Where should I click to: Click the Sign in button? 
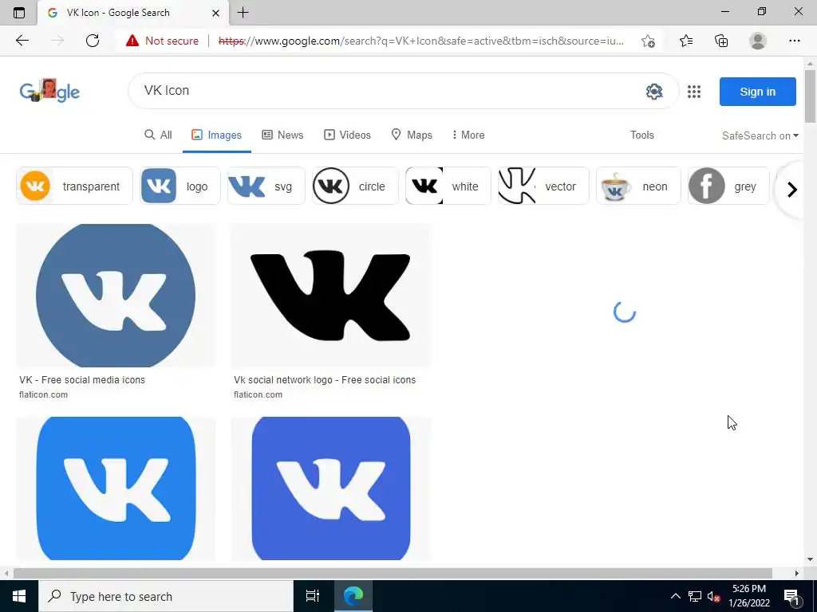[x=758, y=92]
